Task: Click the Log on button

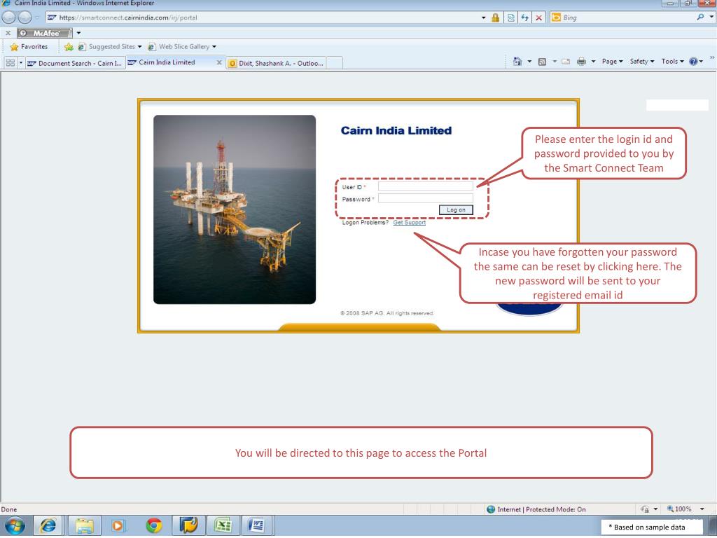Action: click(x=456, y=210)
